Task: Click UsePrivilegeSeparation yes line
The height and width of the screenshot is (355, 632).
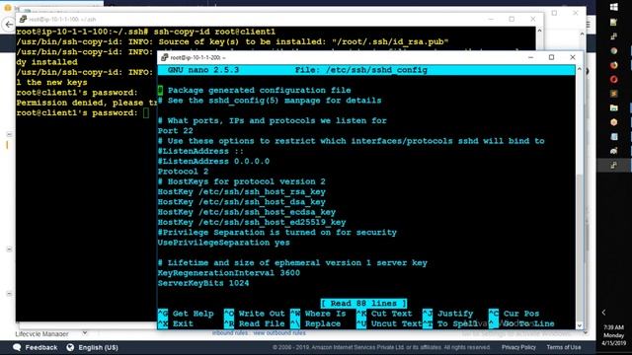Action: [224, 243]
